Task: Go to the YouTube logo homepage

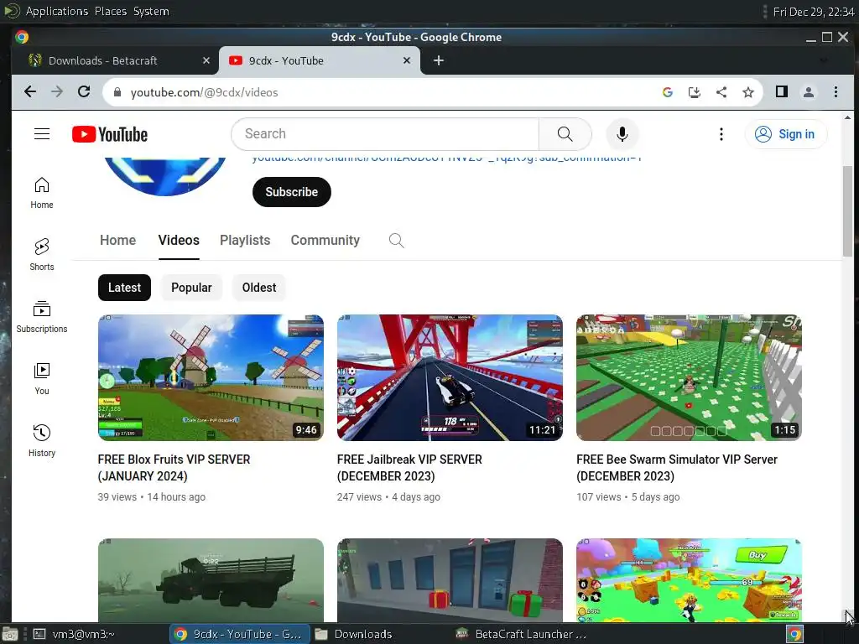Action: tap(110, 134)
